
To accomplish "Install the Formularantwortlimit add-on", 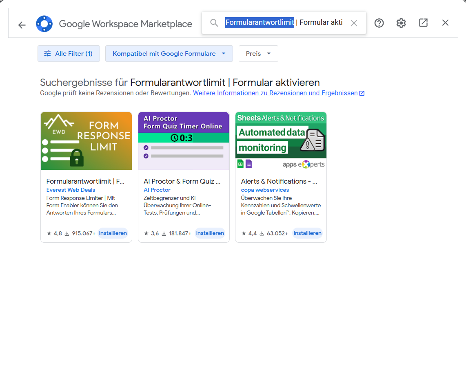I will pos(113,233).
